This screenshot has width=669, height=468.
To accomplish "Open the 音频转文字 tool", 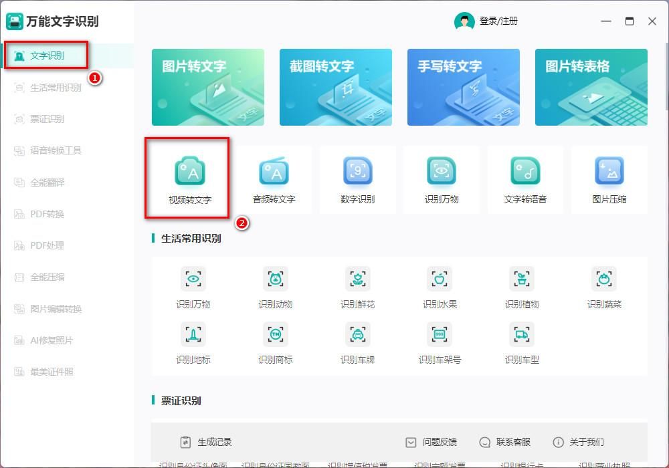I will pos(274,180).
